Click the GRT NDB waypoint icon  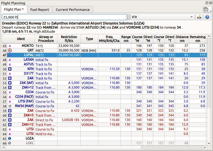point(10,50)
